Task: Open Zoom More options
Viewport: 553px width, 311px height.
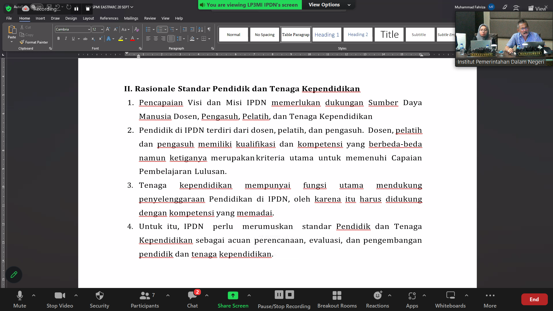Action: (x=490, y=299)
